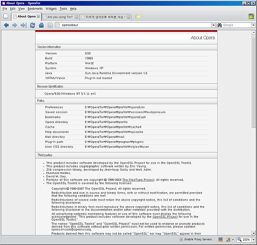The height and width of the screenshot is (245, 257).
Task: Click the Saved session path ending autopera.win
Action: [x=125, y=112]
